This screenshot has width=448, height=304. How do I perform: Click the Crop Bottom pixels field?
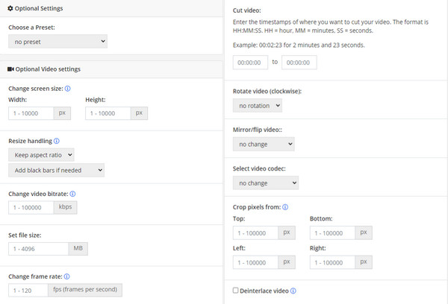tap(332, 233)
